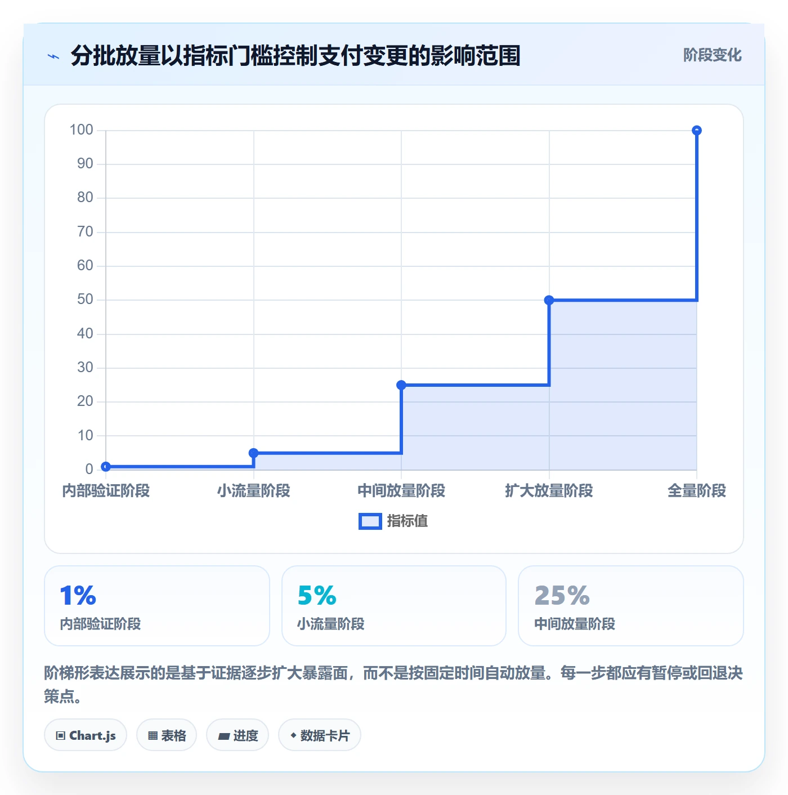This screenshot has height=795, width=788.
Task: Click the x-axis label 内部验证阶段
Action: pos(106,491)
